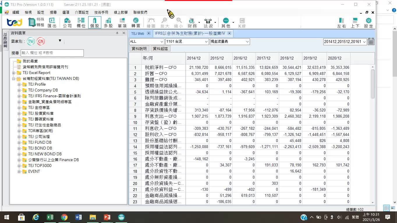
Task: Click the 縮小 zoom out icon
Action: click(178, 22)
